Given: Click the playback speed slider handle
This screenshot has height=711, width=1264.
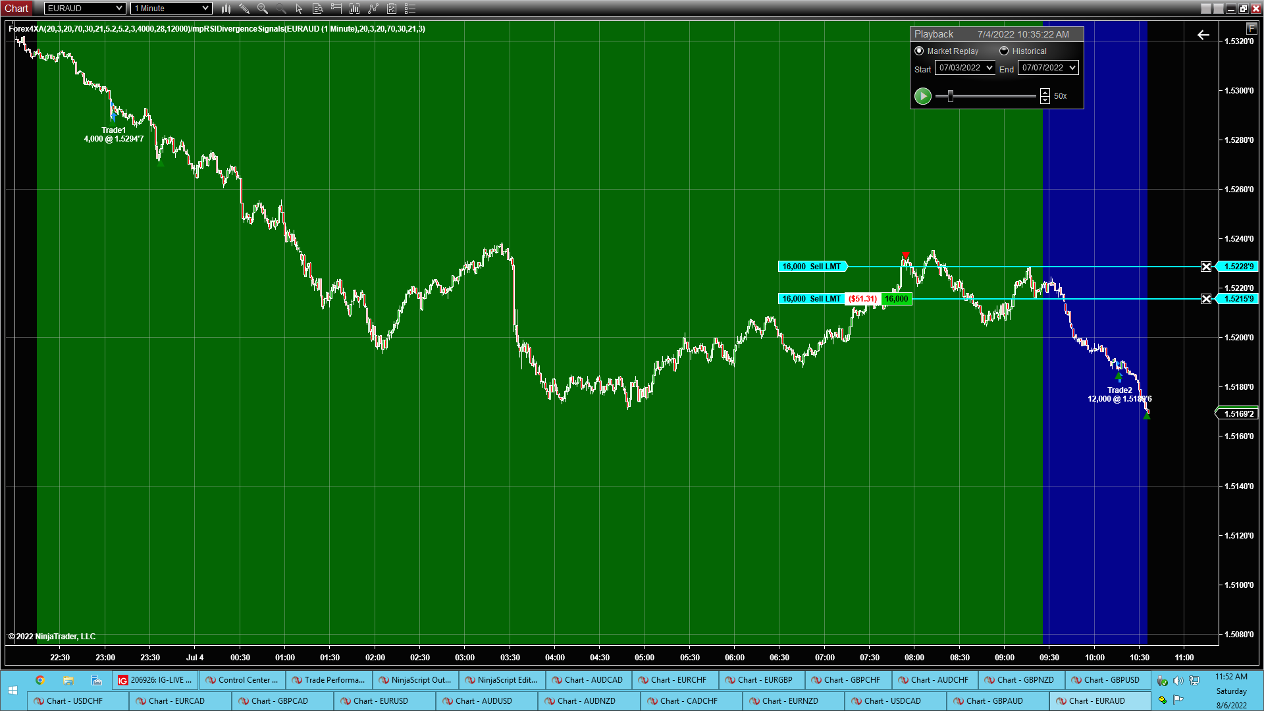Looking at the screenshot, I should 950,96.
